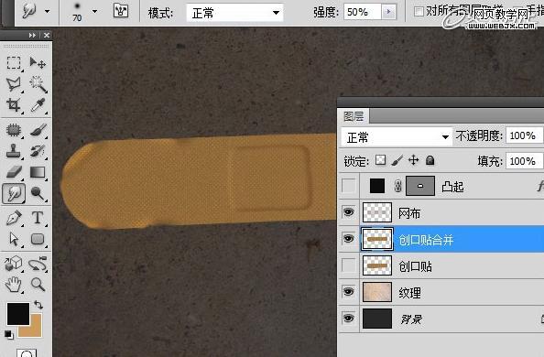The width and height of the screenshot is (544, 357).
Task: Select the History Brush tool
Action: pos(38,151)
